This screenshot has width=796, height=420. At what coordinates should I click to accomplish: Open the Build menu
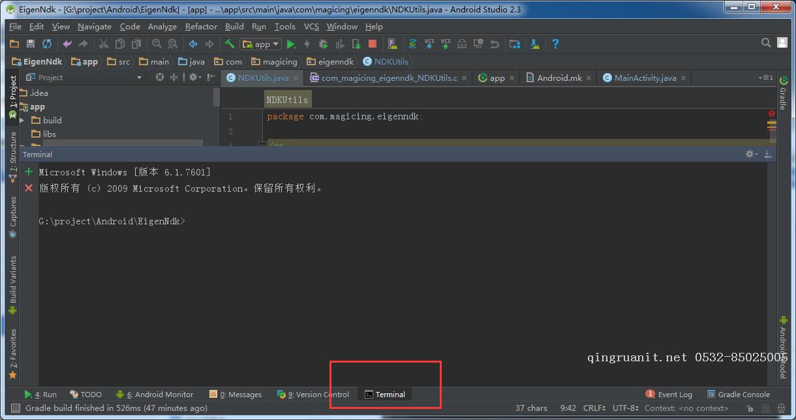(x=234, y=27)
